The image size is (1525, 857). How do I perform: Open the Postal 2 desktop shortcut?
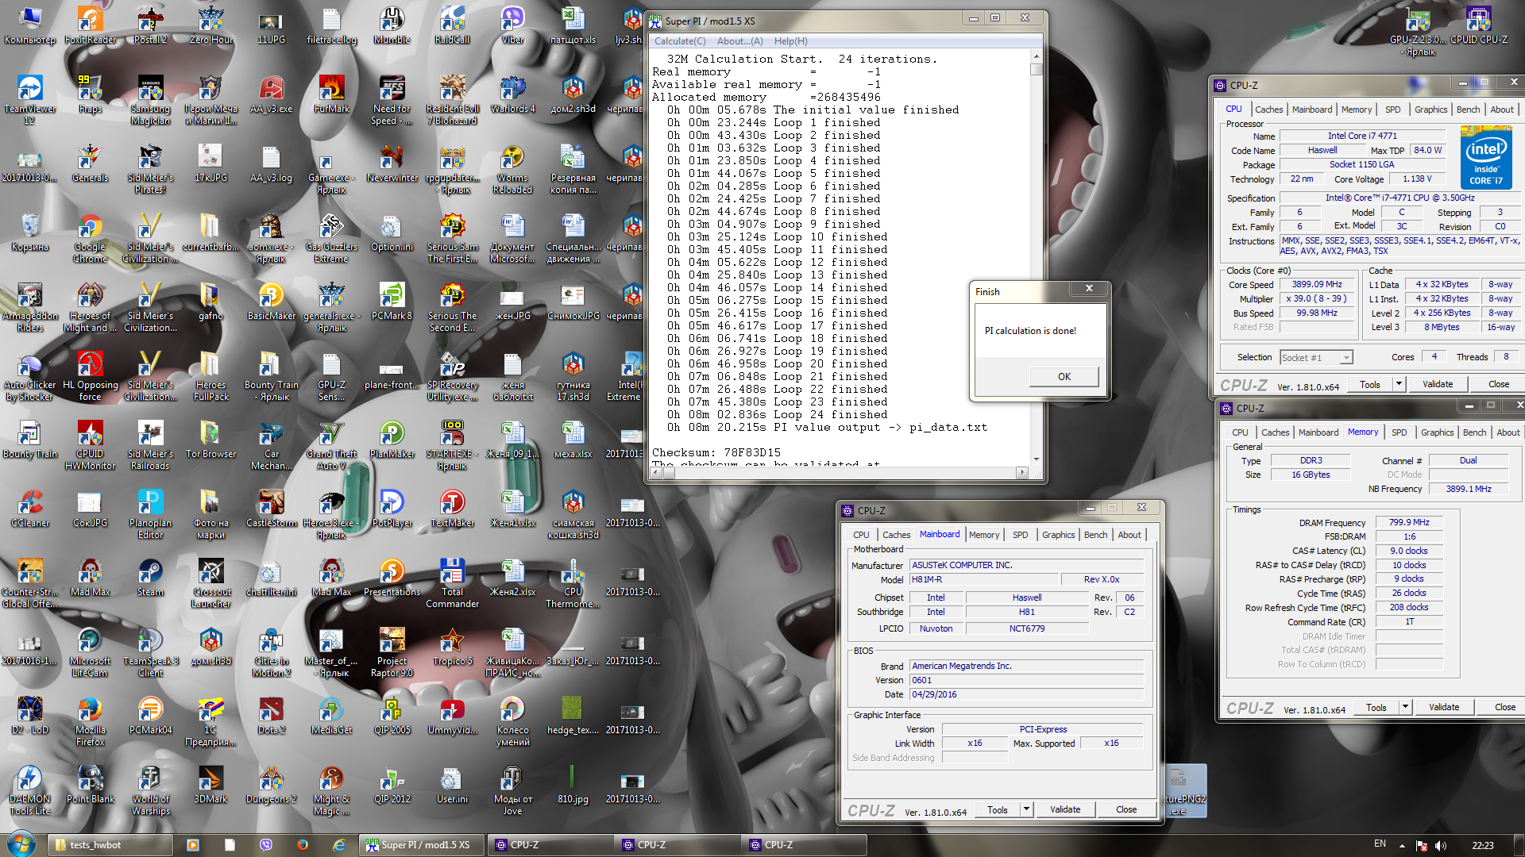(x=150, y=25)
